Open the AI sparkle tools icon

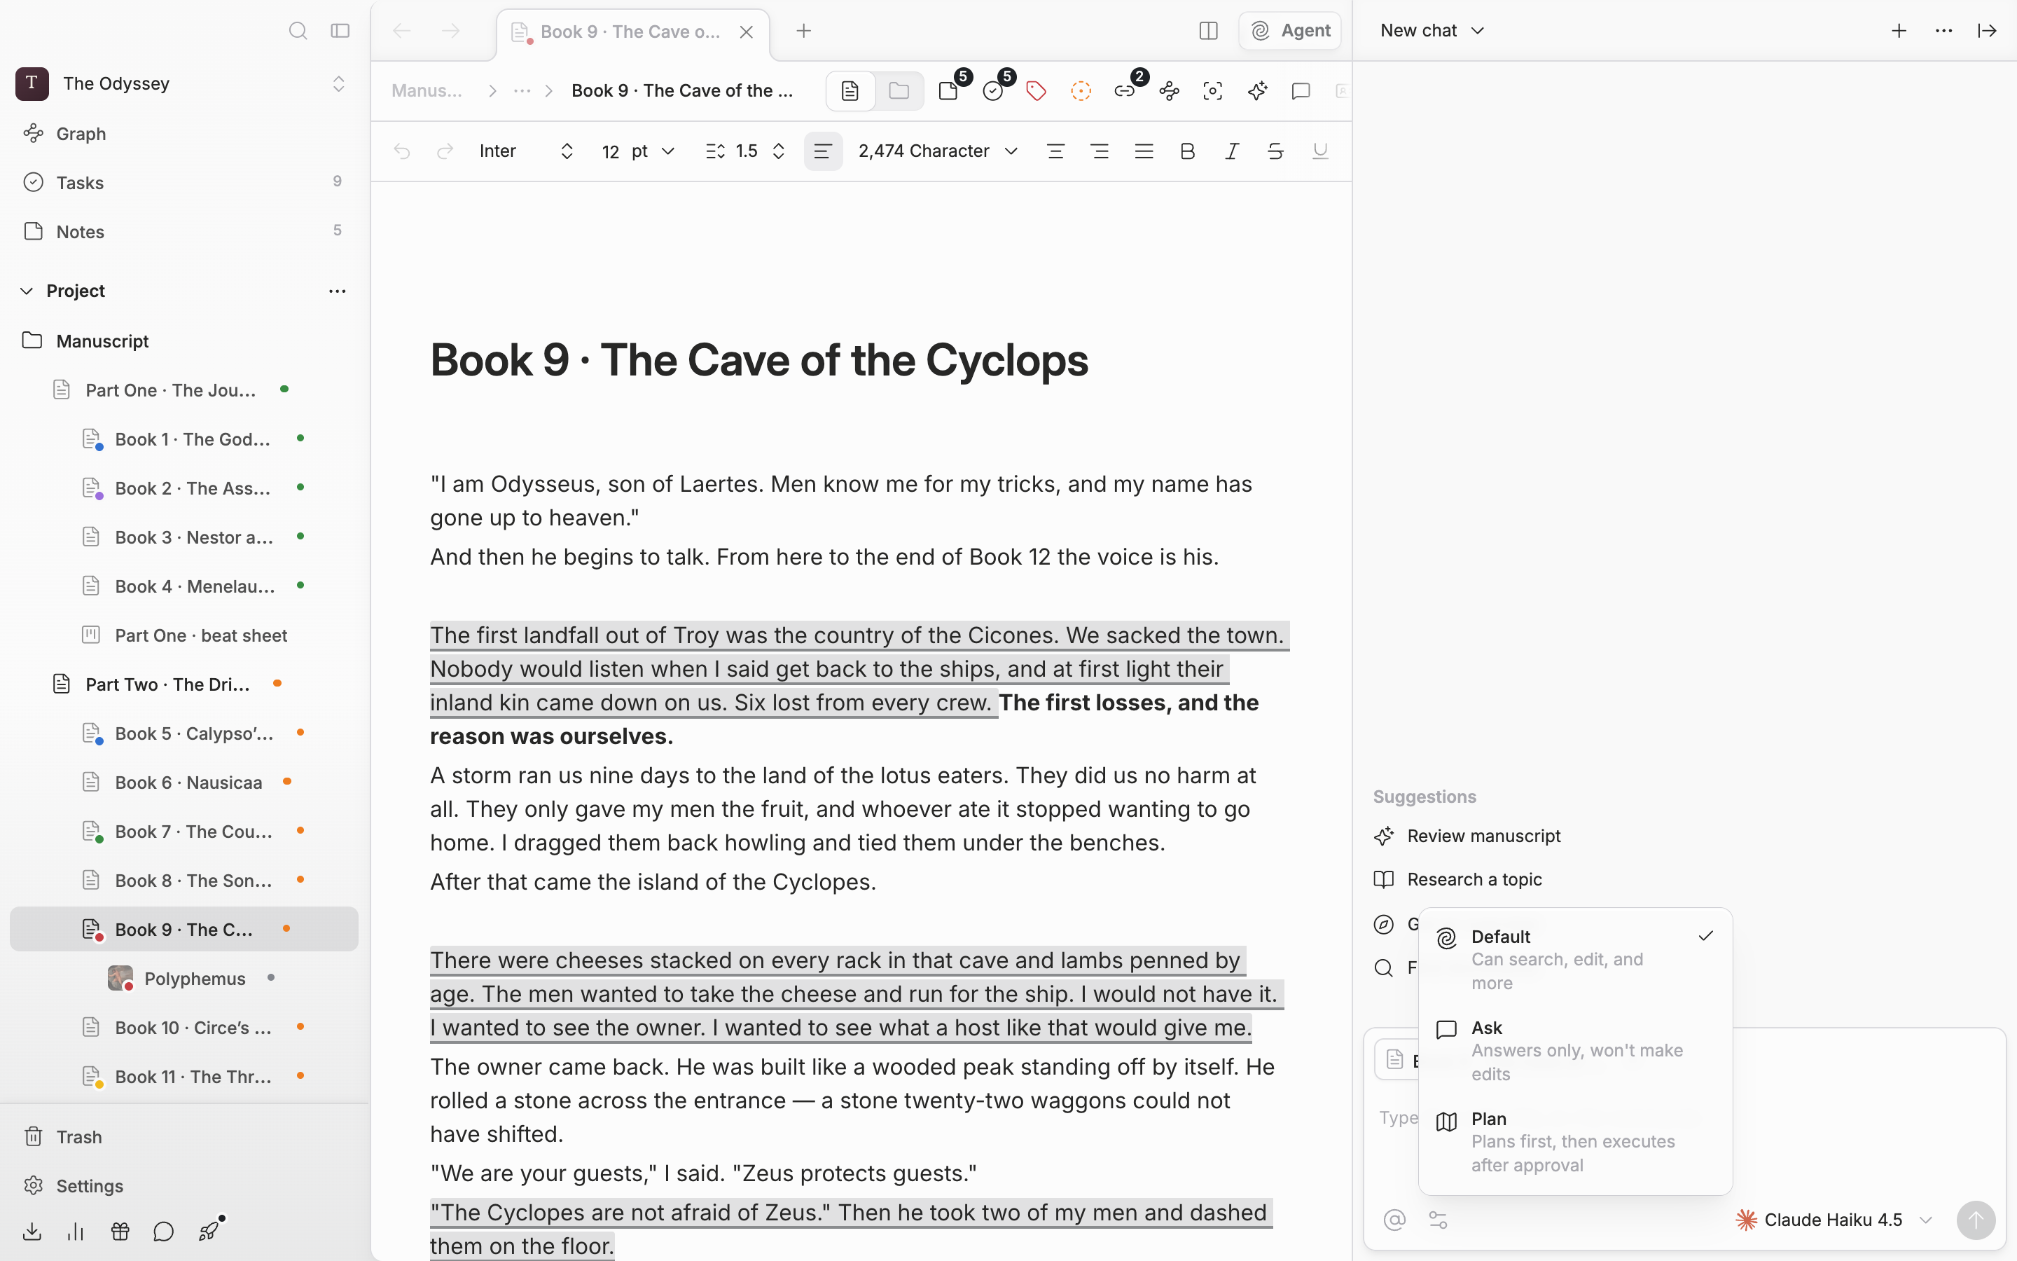(1258, 91)
